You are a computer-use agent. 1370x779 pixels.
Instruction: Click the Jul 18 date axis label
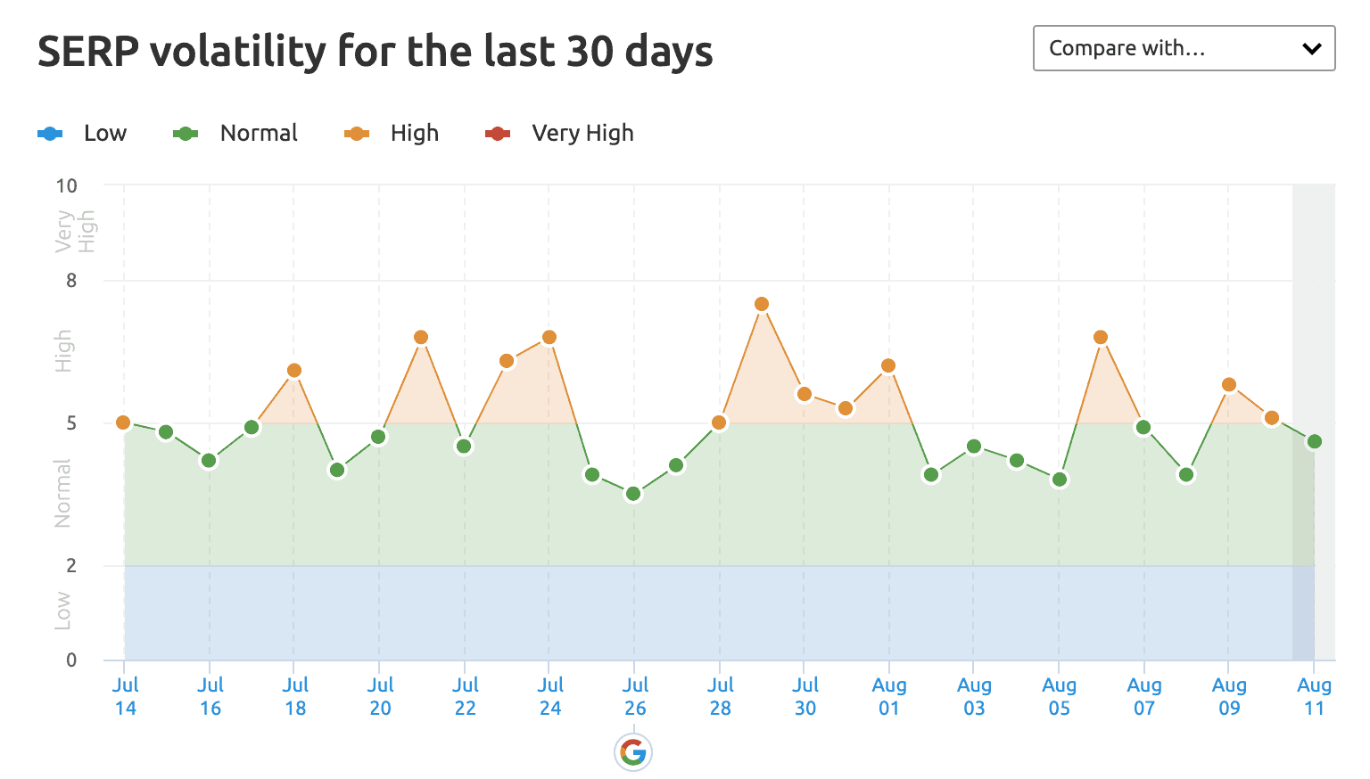pos(295,696)
